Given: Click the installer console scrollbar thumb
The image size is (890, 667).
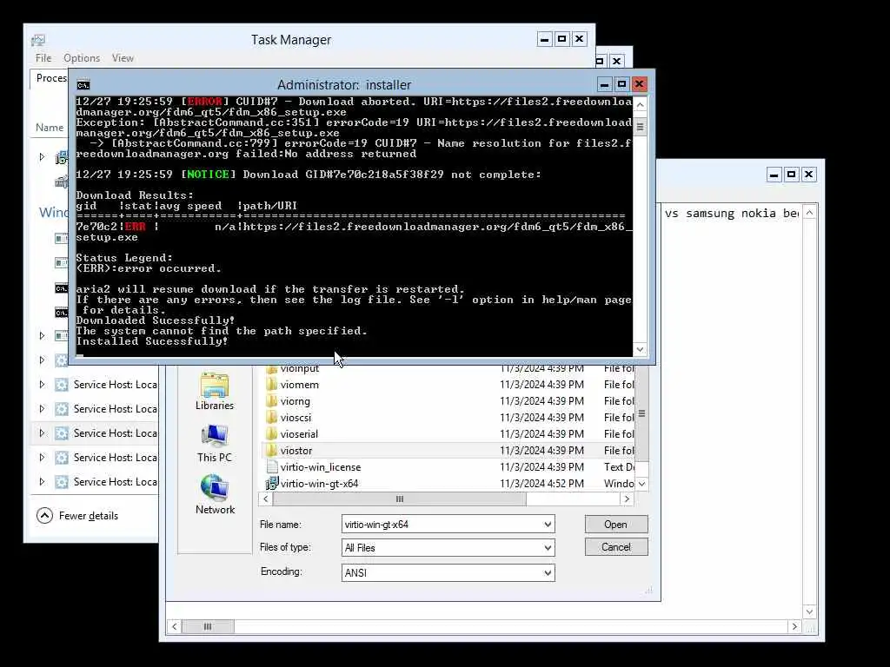Looking at the screenshot, I should (x=641, y=127).
